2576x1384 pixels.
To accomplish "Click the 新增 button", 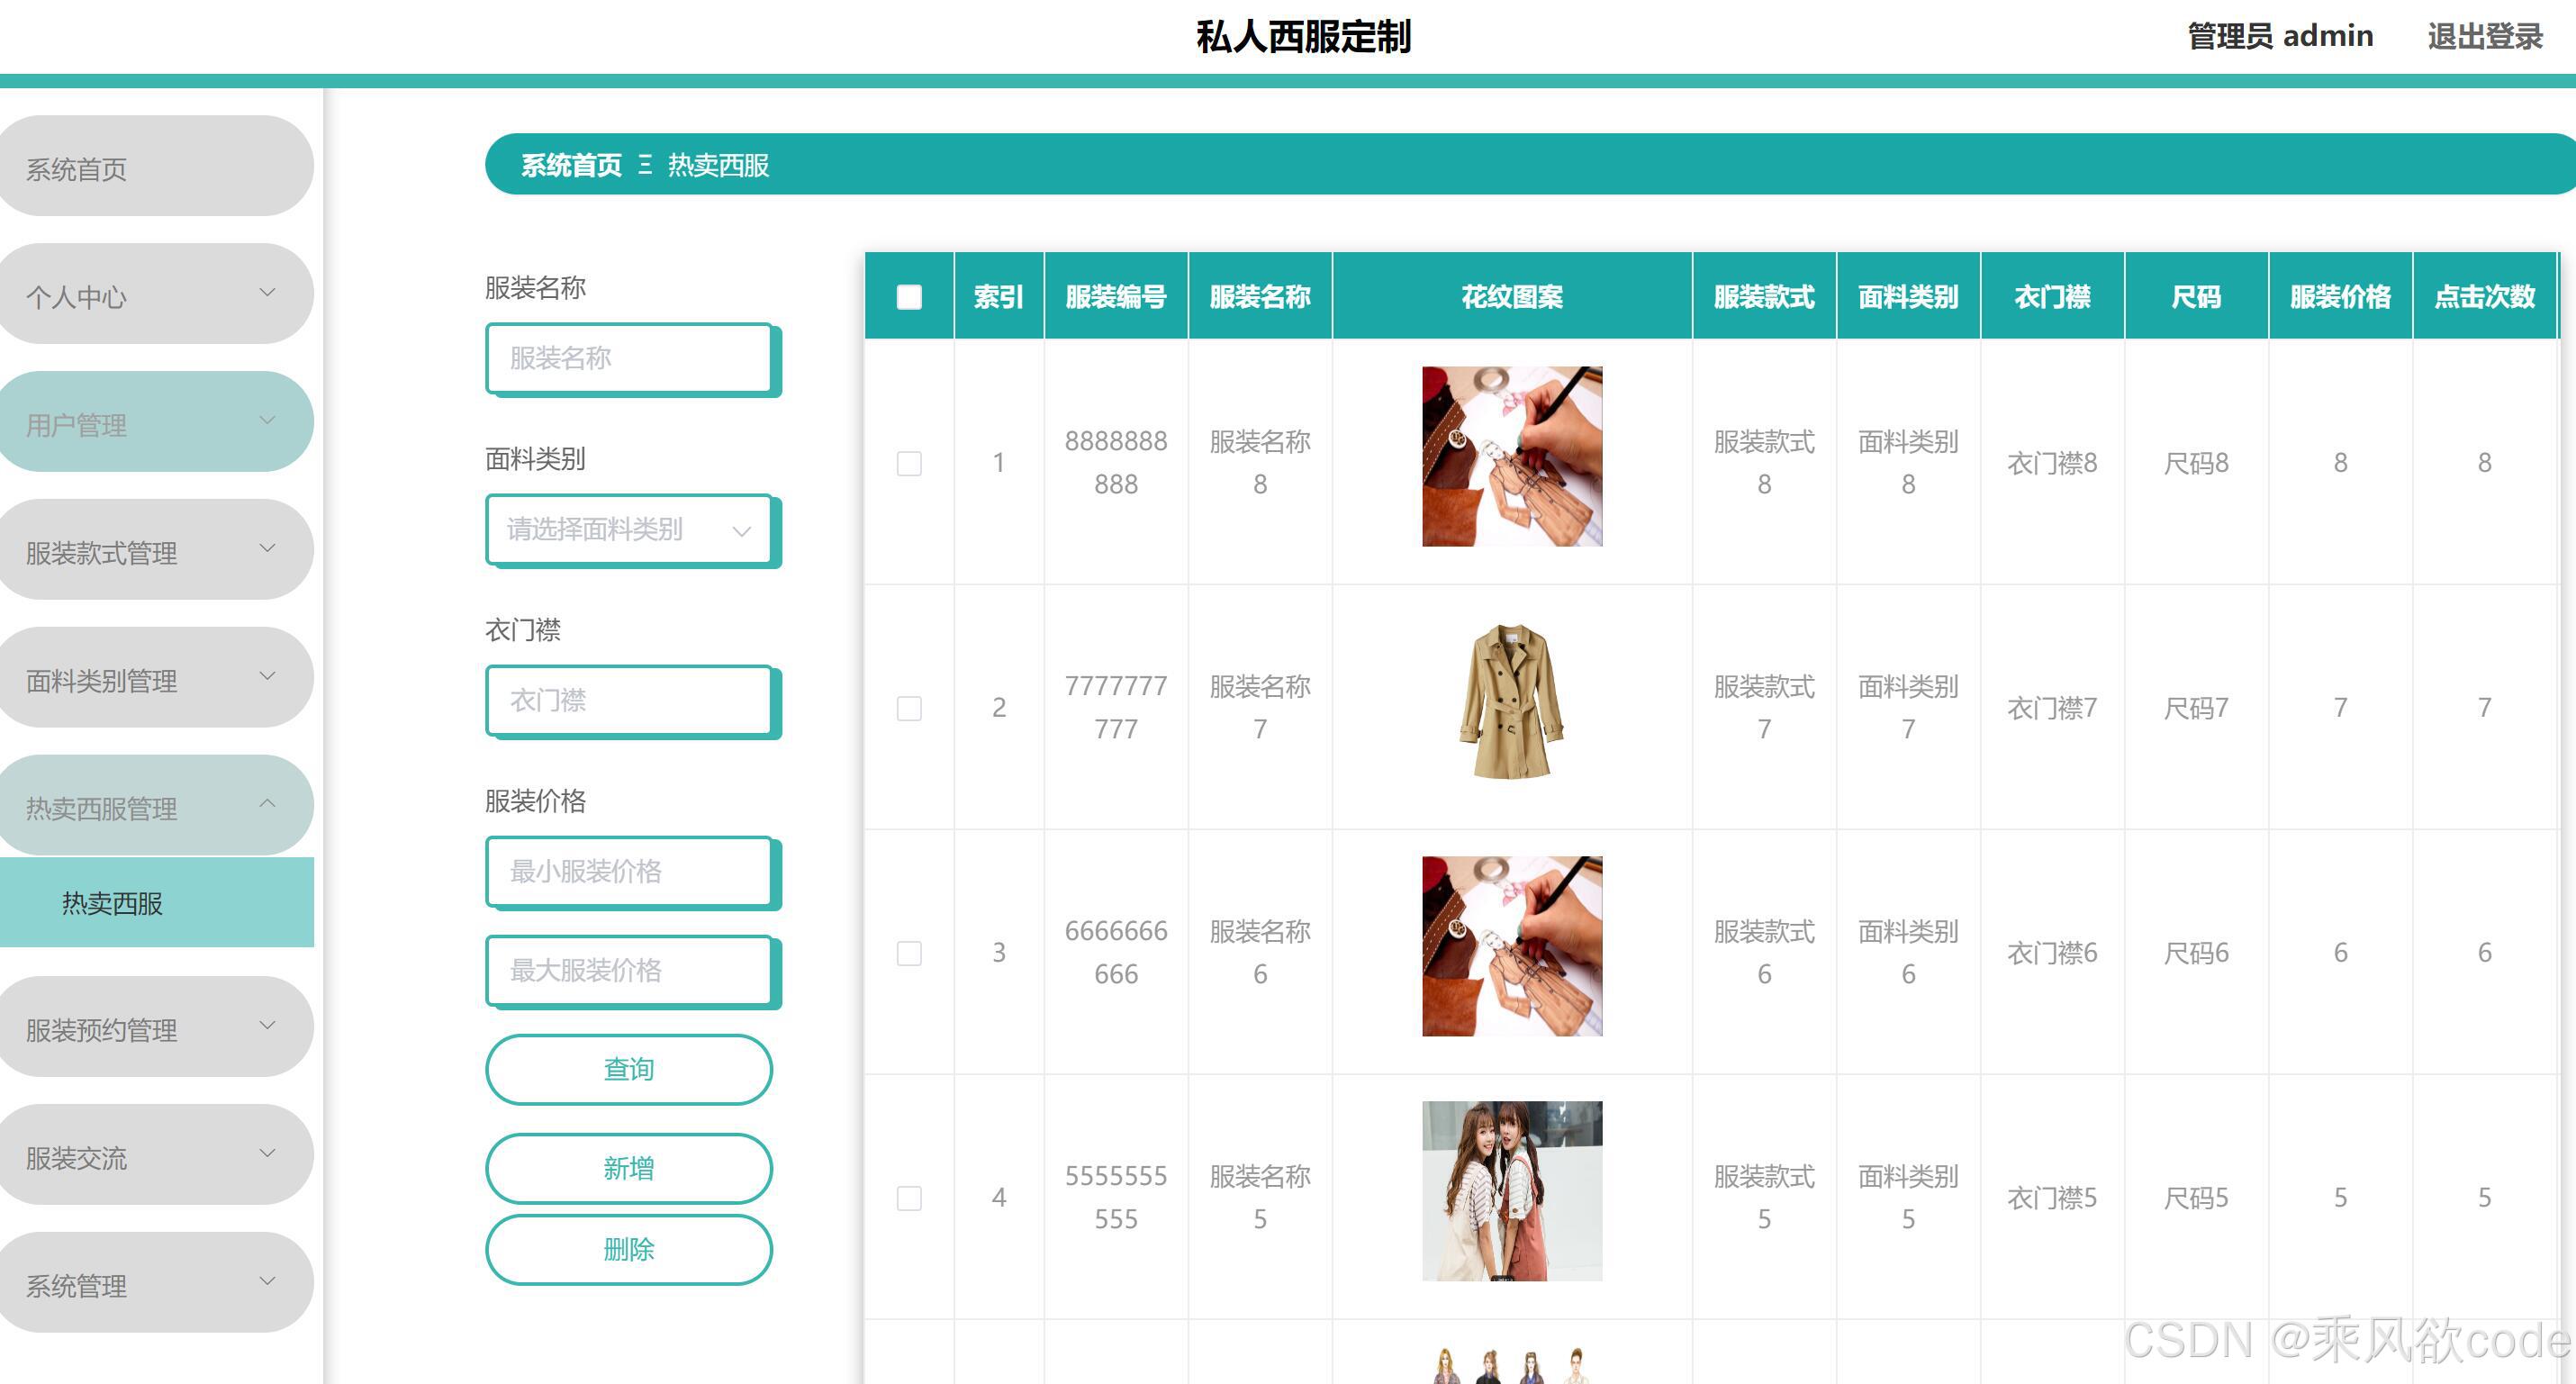I will click(x=628, y=1168).
